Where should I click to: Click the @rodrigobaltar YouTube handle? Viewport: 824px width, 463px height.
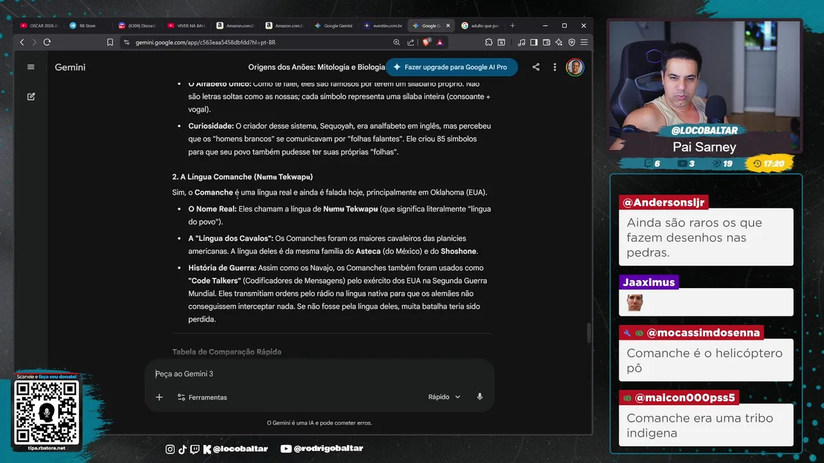322,449
